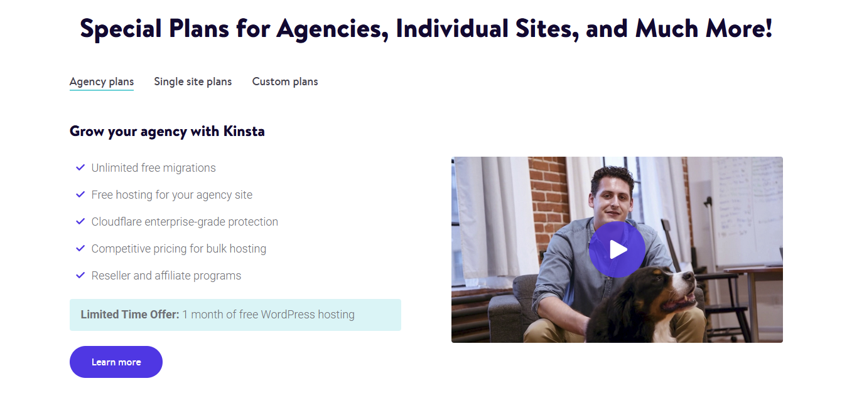Switch to the Agency plans tab

[102, 81]
